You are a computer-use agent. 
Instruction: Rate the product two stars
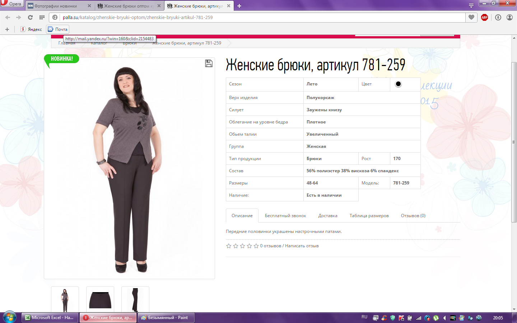236,246
